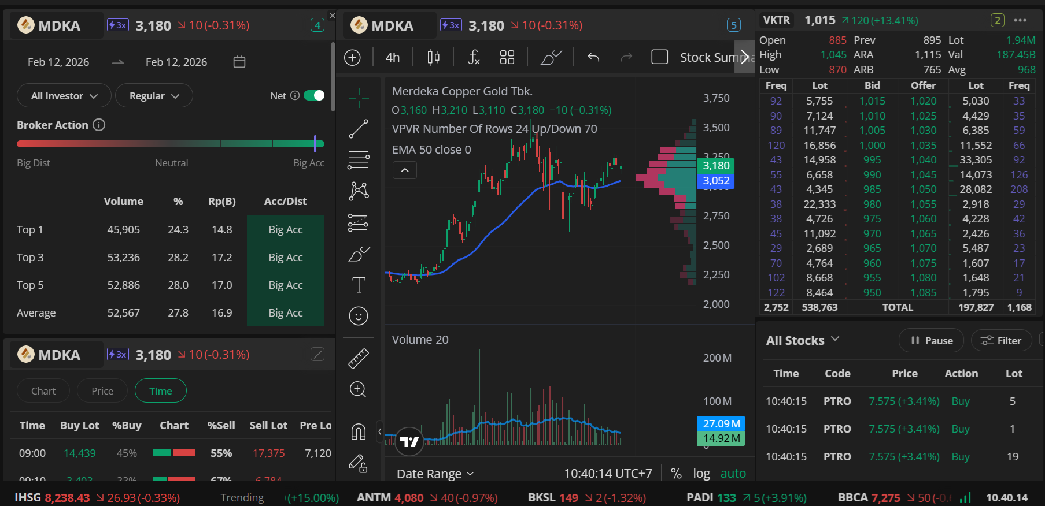
Task: Open the text annotation tool
Action: point(359,285)
